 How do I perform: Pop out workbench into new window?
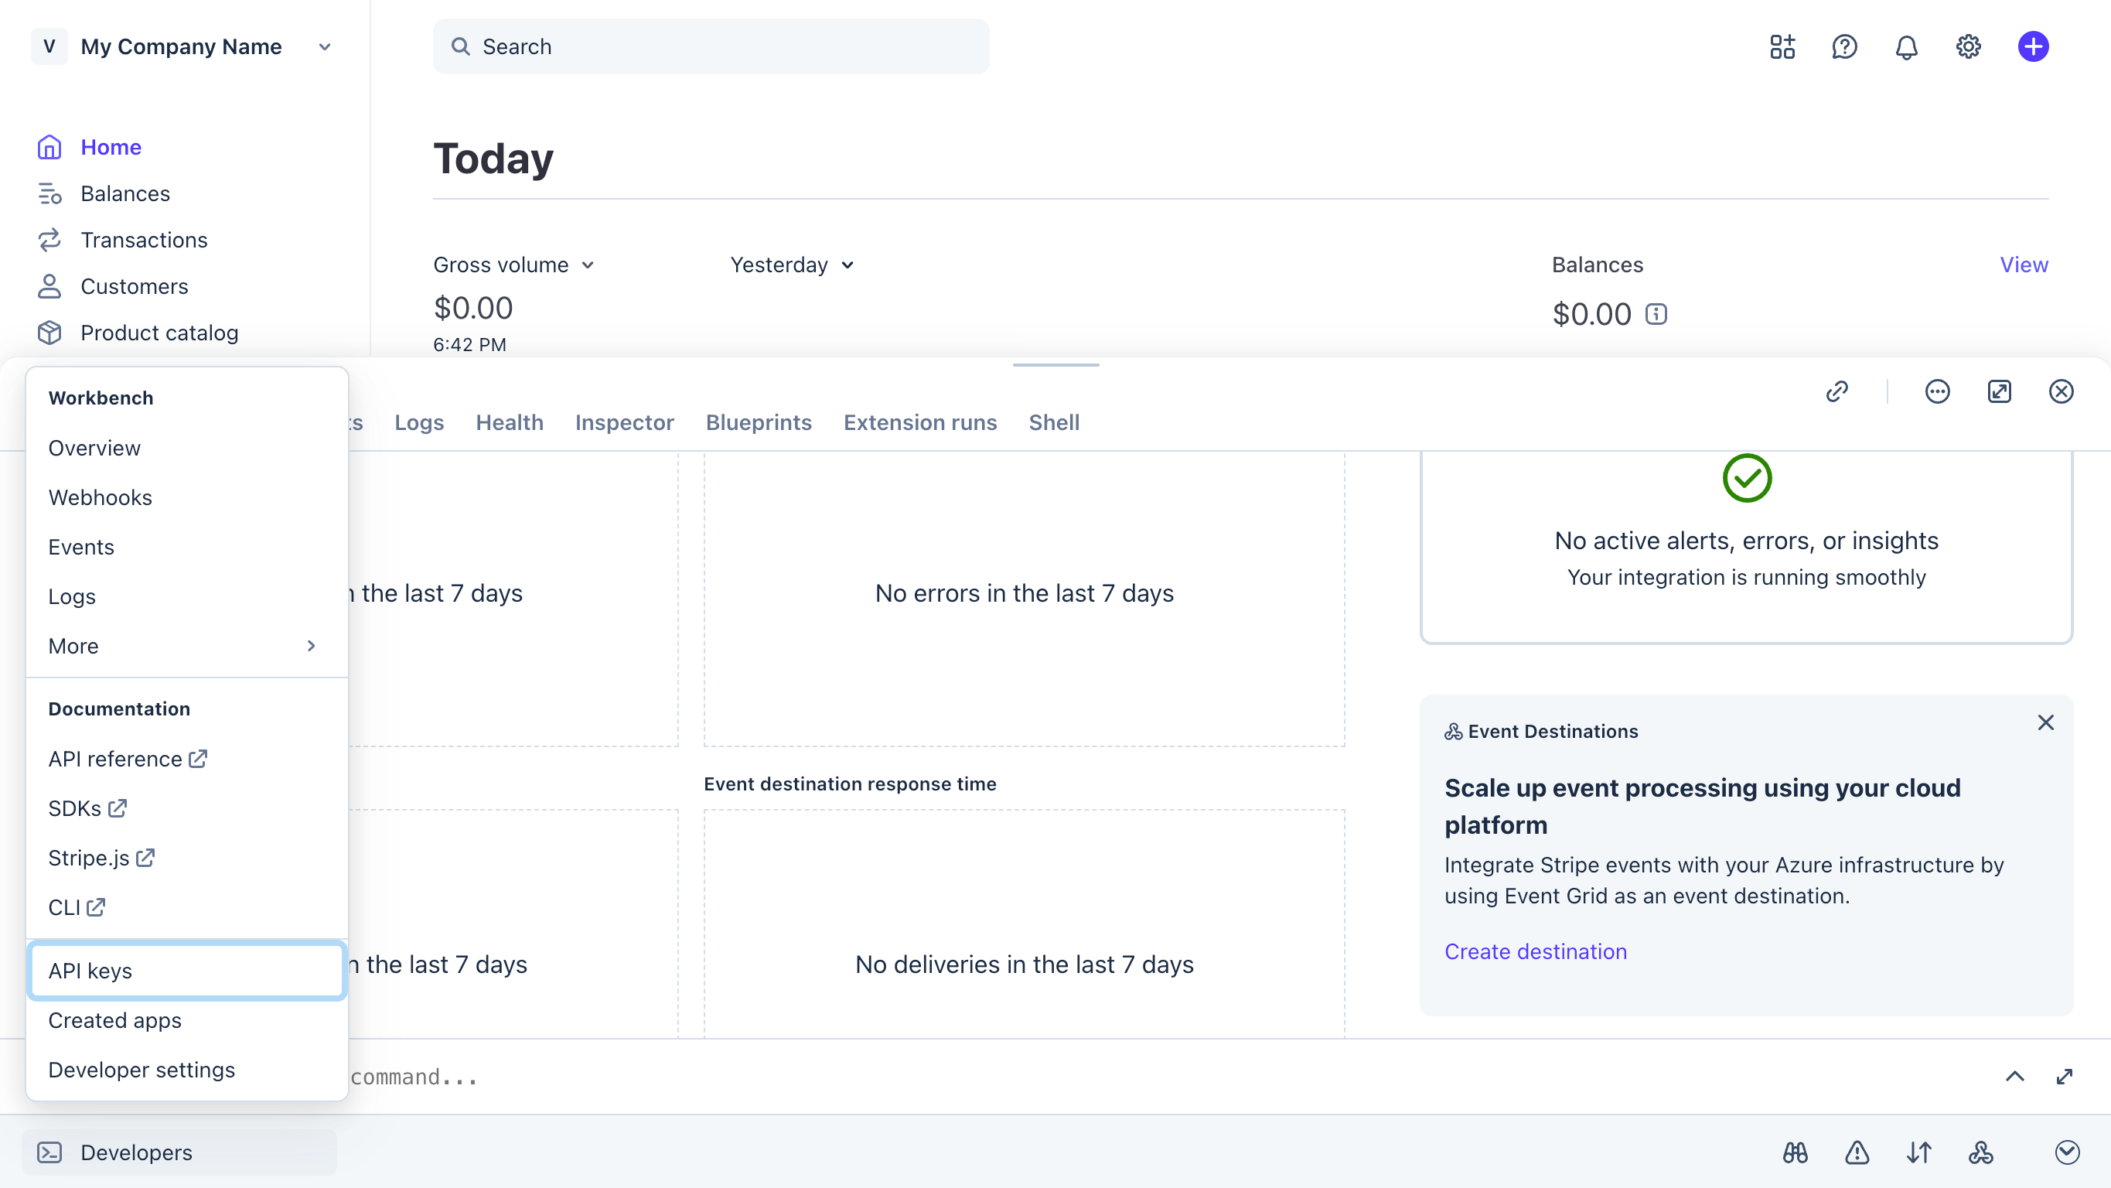[x=2000, y=391]
